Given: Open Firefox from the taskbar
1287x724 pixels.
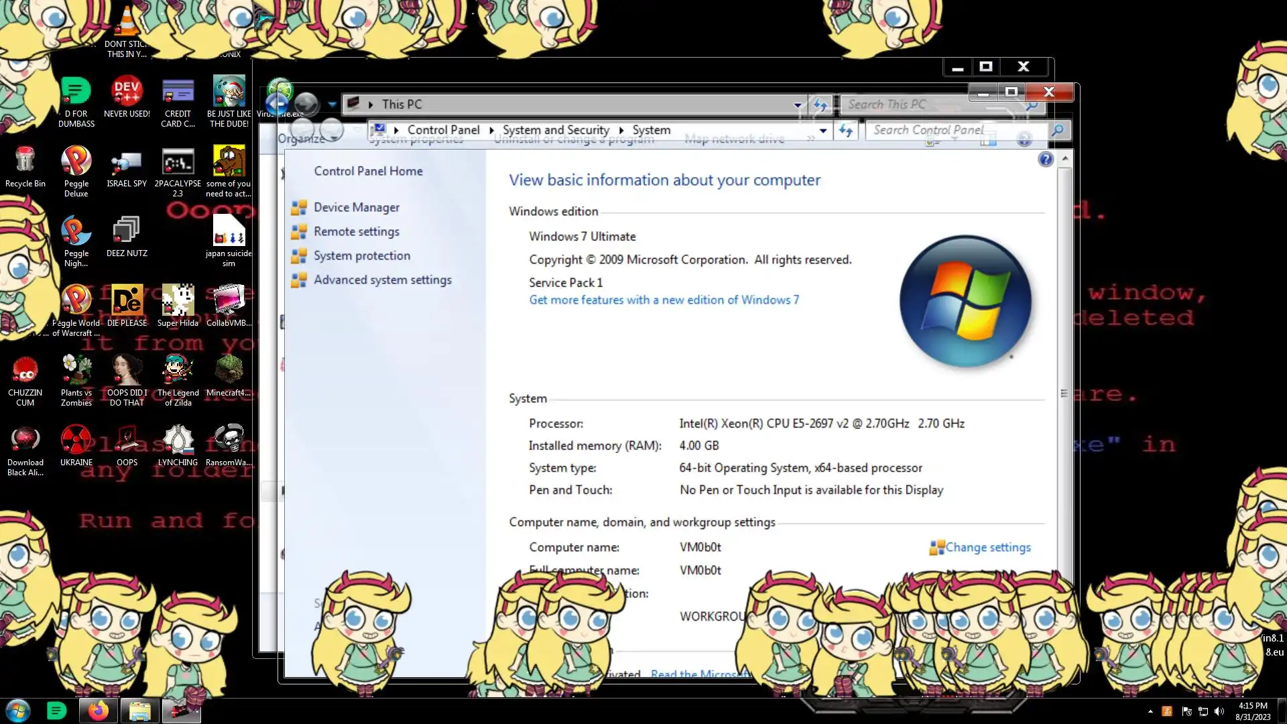Looking at the screenshot, I should [99, 710].
